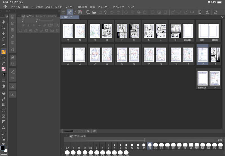Select the Move Layer tool
Viewport: 225px width, 156px height.
[3, 33]
